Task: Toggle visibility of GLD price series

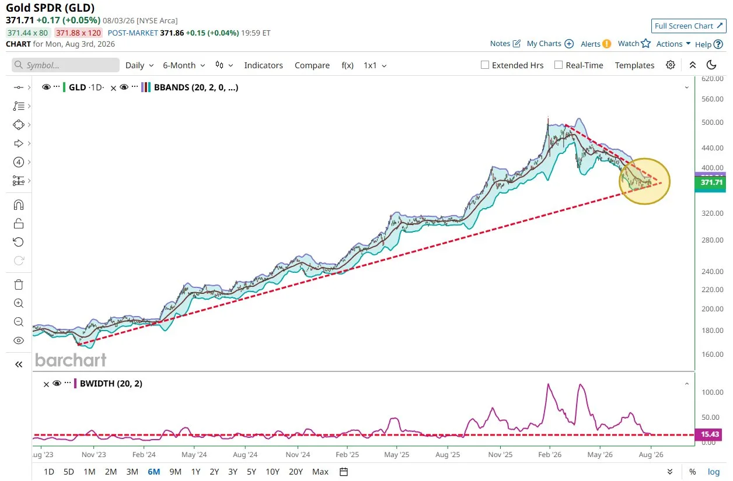Action: 47,87
